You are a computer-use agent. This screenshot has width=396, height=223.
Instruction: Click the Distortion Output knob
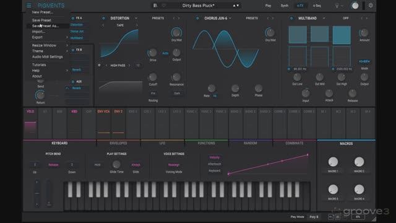[176, 53]
